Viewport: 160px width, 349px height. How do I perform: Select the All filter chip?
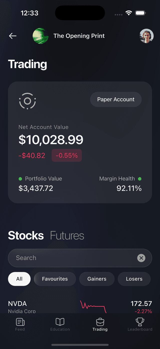(19, 279)
